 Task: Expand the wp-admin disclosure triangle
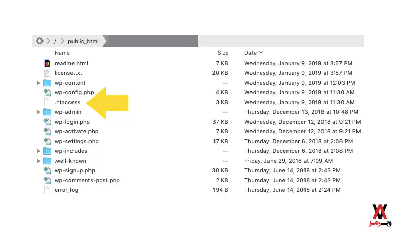coord(38,112)
